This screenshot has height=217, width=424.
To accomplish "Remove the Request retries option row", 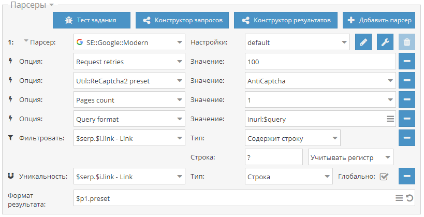I will coord(407,61).
